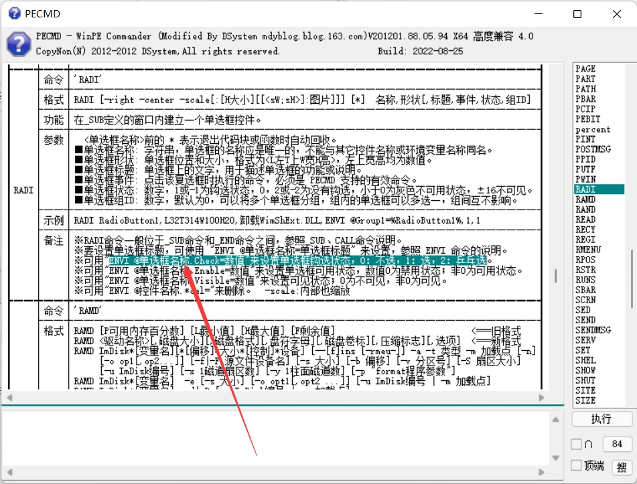The image size is (637, 484).
Task: Select SIZE in the command list
Action: pos(585,400)
